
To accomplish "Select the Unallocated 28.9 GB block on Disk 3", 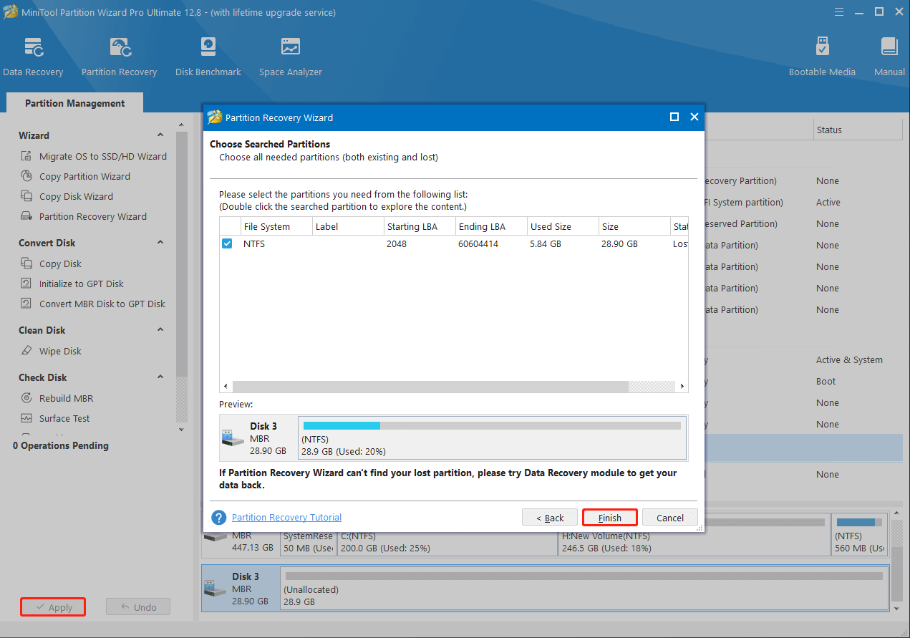I will 583,589.
